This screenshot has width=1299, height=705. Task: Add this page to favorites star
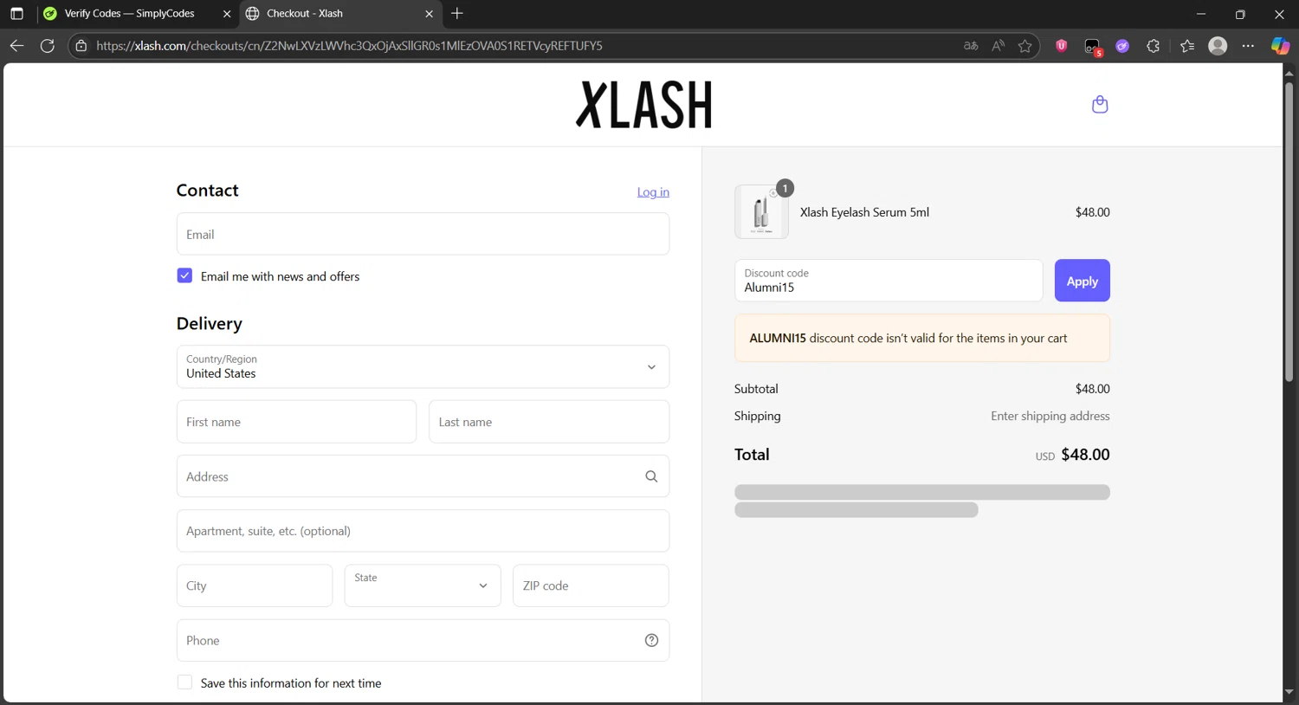(1025, 46)
